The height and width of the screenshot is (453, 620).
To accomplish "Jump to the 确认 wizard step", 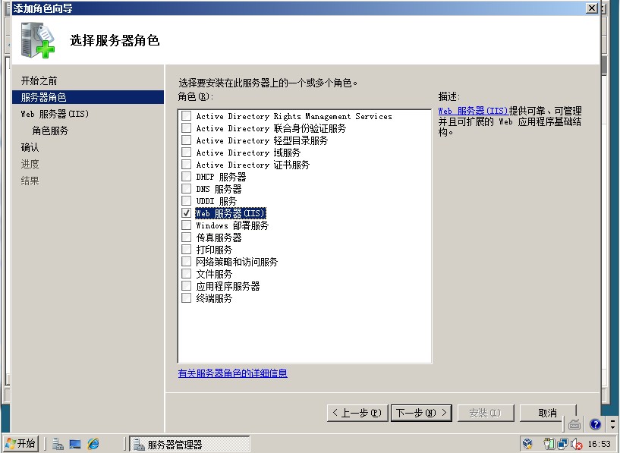I will click(x=30, y=147).
